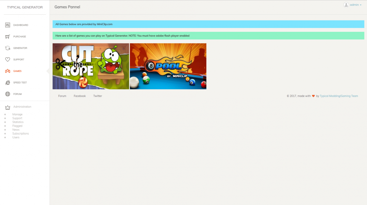Click the Dashboard sliders icon
The image size is (367, 205).
pos(8,25)
